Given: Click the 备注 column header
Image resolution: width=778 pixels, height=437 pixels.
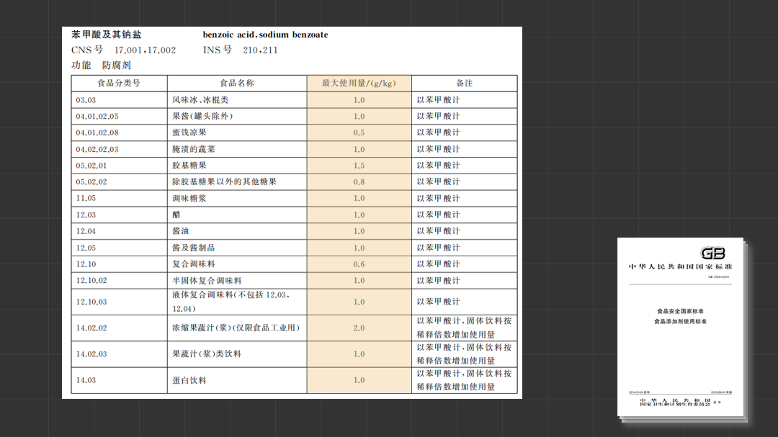Looking at the screenshot, I should [465, 84].
